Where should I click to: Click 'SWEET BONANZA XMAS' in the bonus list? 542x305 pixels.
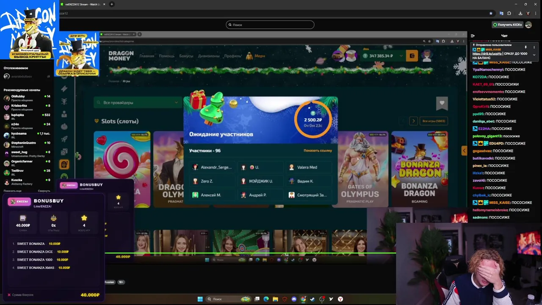pyautogui.click(x=36, y=268)
